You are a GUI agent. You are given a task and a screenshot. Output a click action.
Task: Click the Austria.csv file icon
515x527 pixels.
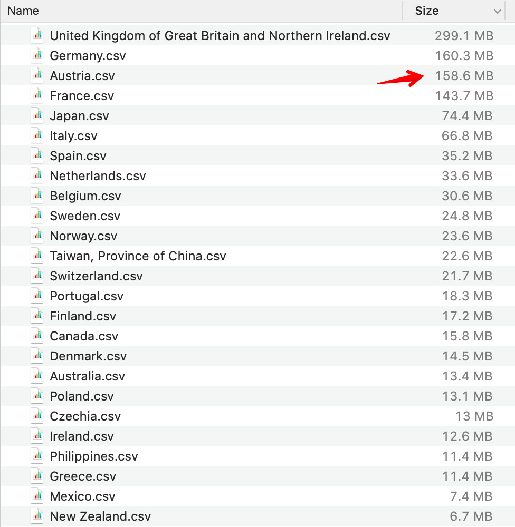37,75
